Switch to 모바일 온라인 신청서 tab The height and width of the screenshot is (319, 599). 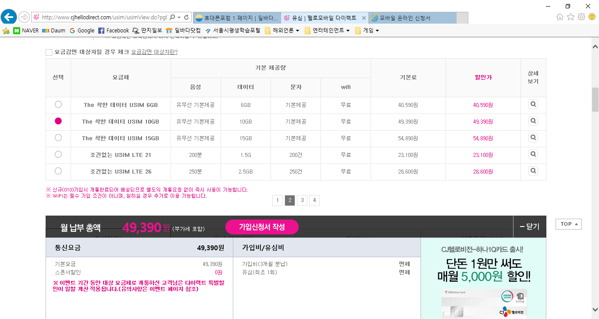click(410, 18)
